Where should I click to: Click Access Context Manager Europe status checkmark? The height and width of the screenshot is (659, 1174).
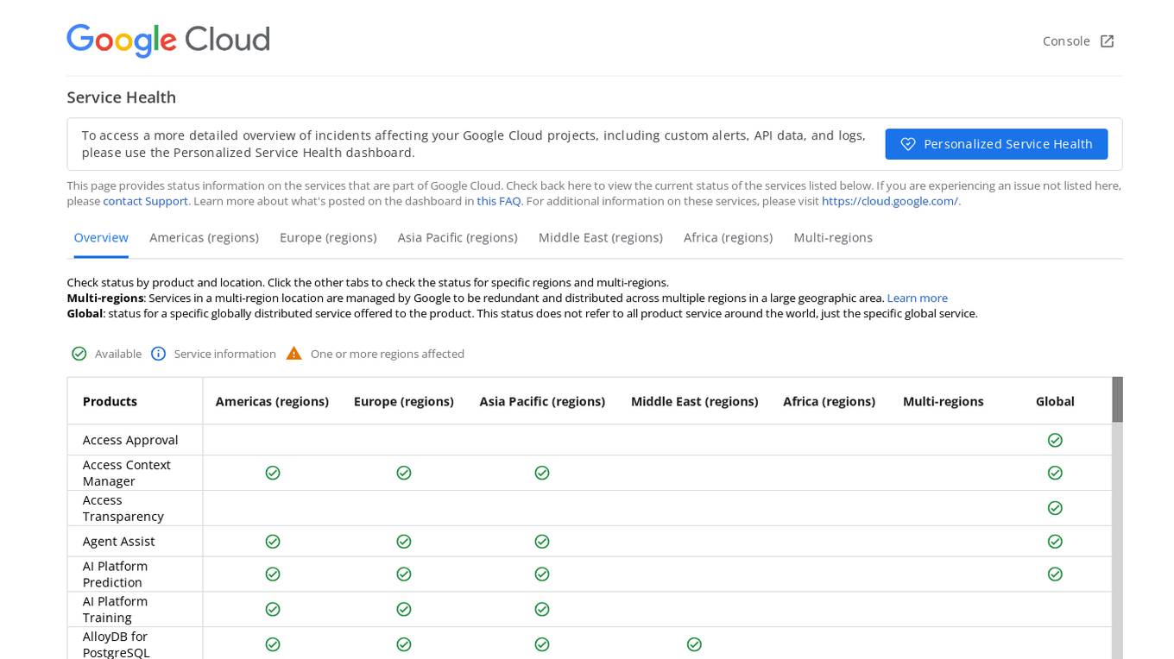(x=404, y=473)
